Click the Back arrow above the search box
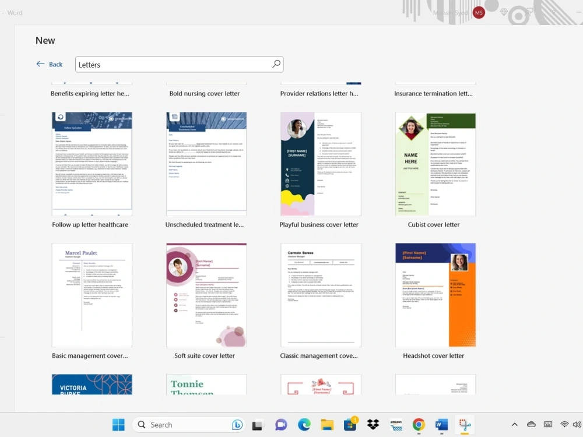583x437 pixels. [40, 64]
